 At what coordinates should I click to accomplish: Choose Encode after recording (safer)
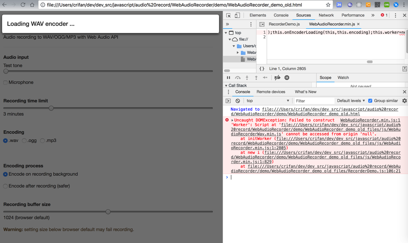pyautogui.click(x=5, y=186)
